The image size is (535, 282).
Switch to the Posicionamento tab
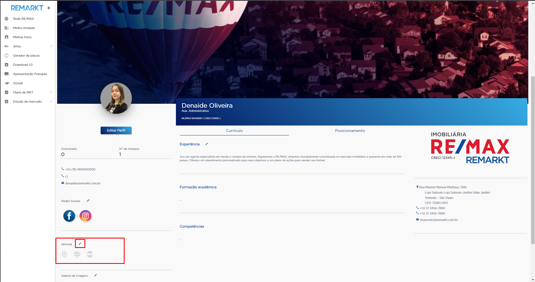point(350,131)
